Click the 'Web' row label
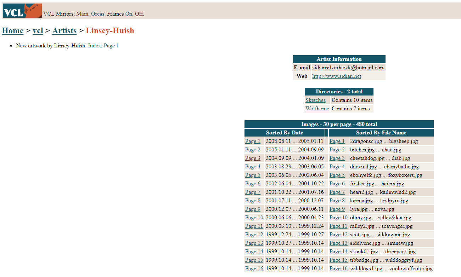Image resolution: width=461 pixels, height=277 pixels. click(x=302, y=76)
